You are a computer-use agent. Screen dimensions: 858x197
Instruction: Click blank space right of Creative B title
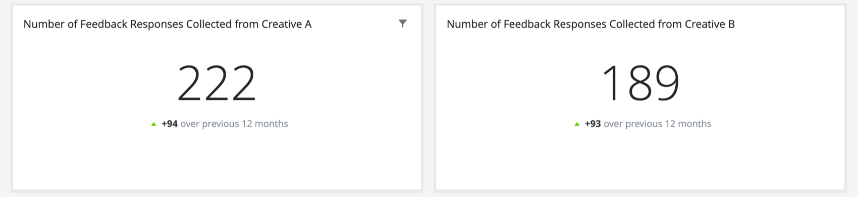(787, 24)
